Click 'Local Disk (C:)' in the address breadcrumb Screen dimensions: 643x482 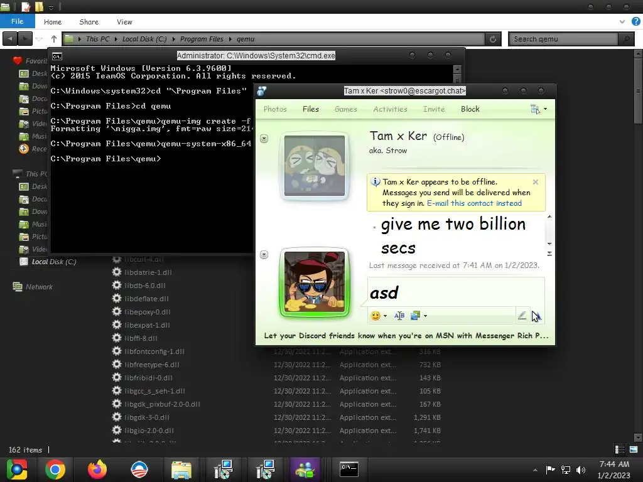coord(144,39)
